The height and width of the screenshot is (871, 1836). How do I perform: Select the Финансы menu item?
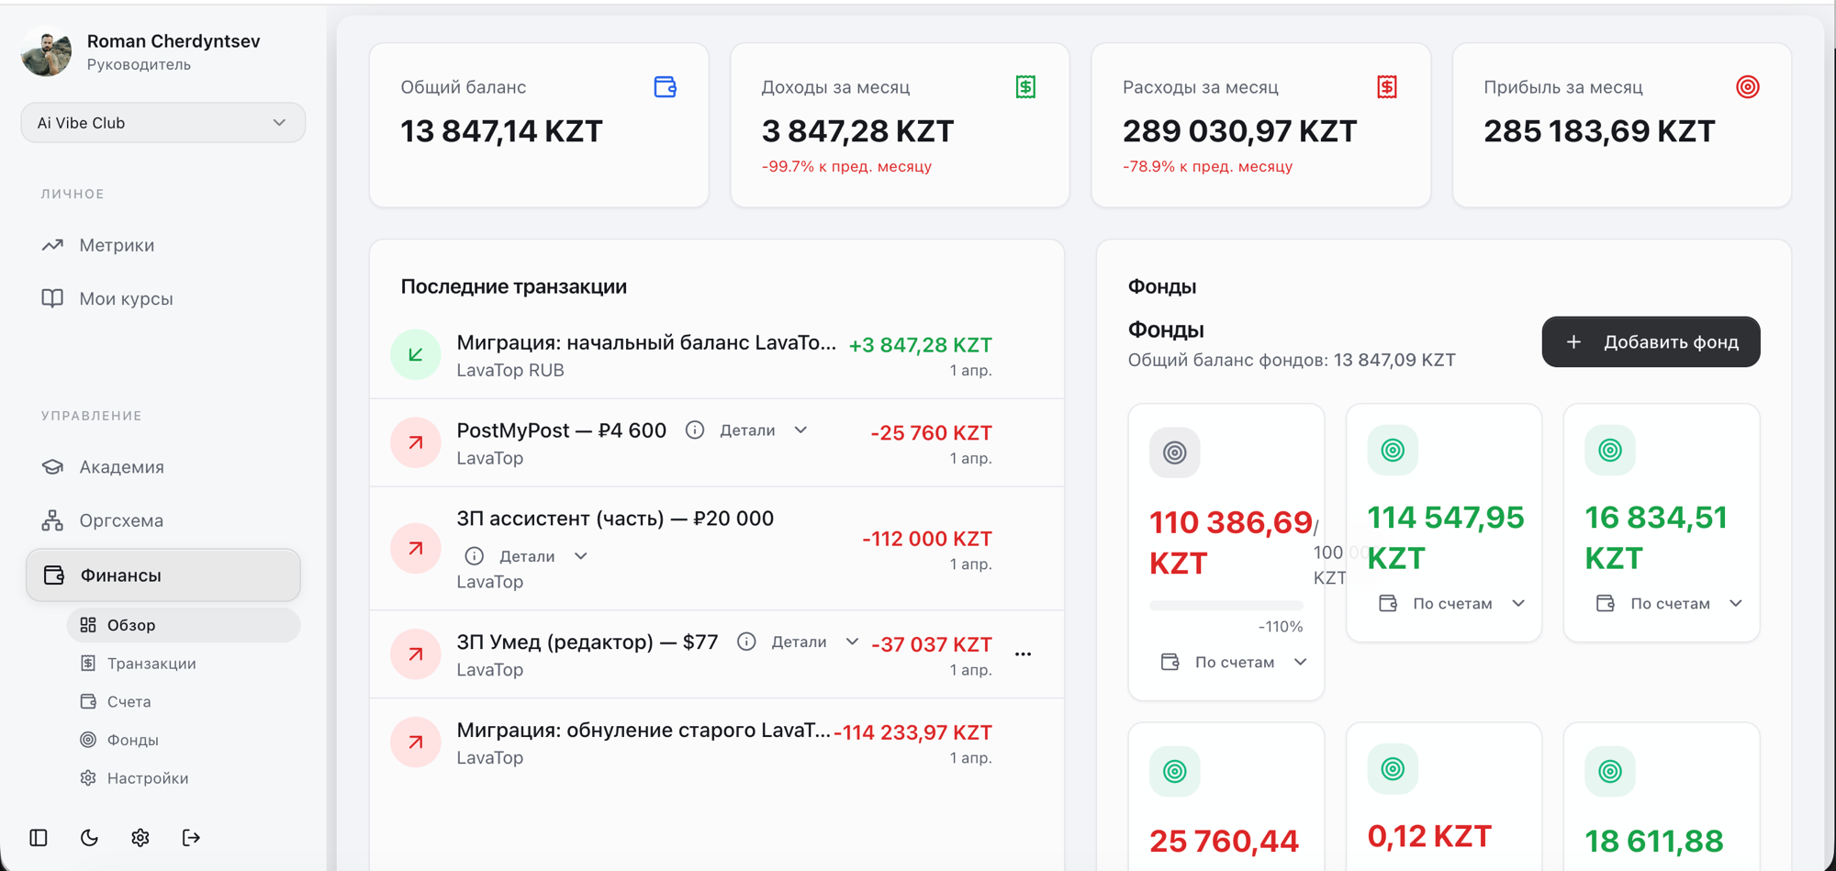(x=163, y=575)
